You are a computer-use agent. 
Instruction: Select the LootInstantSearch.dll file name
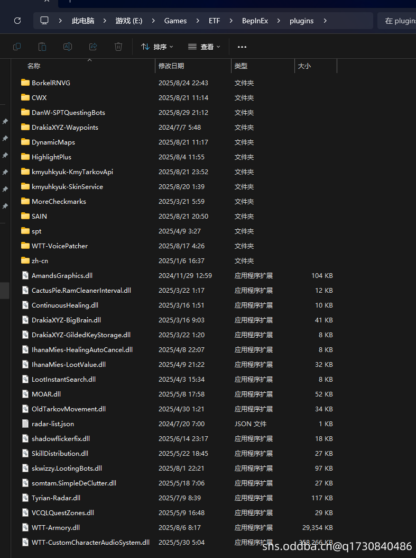(x=63, y=380)
